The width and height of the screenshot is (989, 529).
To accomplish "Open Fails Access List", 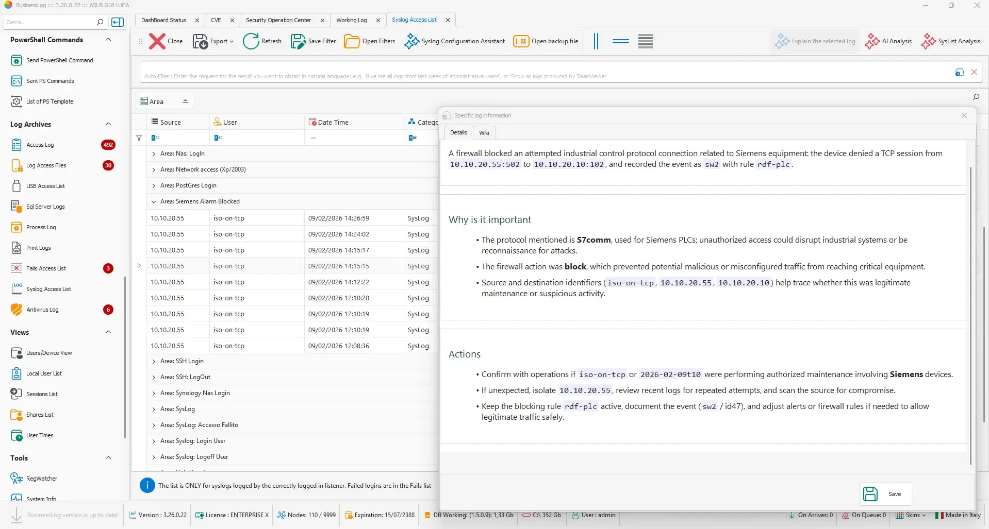I will (38, 268).
